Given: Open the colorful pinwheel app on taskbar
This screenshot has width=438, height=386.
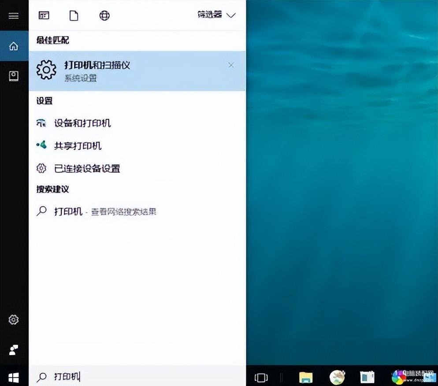Looking at the screenshot, I should [x=399, y=377].
